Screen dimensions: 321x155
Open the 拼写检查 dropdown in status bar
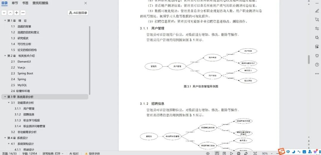(53, 153)
